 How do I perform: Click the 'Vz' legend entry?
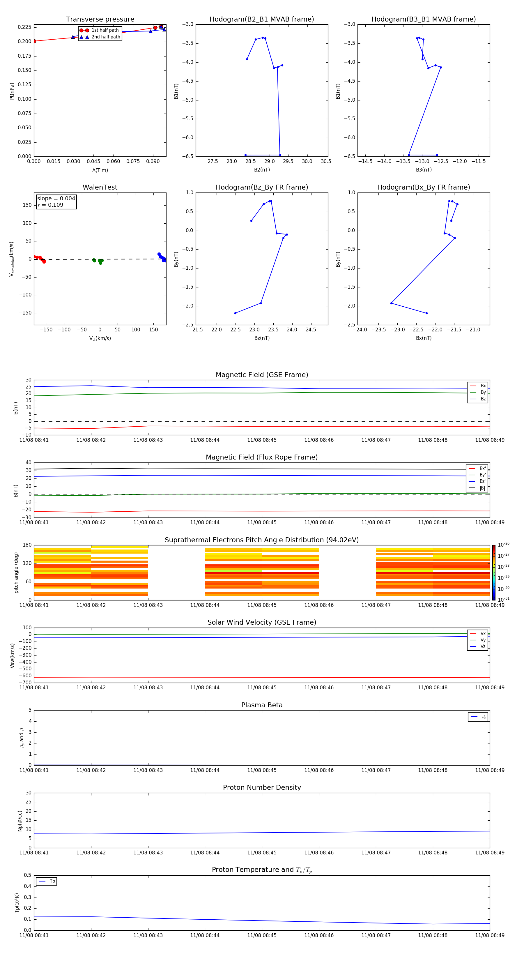[478, 646]
